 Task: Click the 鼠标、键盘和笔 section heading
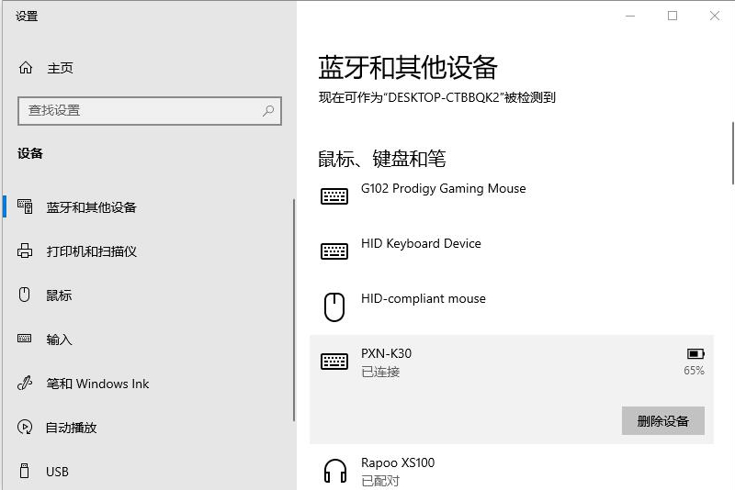(382, 159)
